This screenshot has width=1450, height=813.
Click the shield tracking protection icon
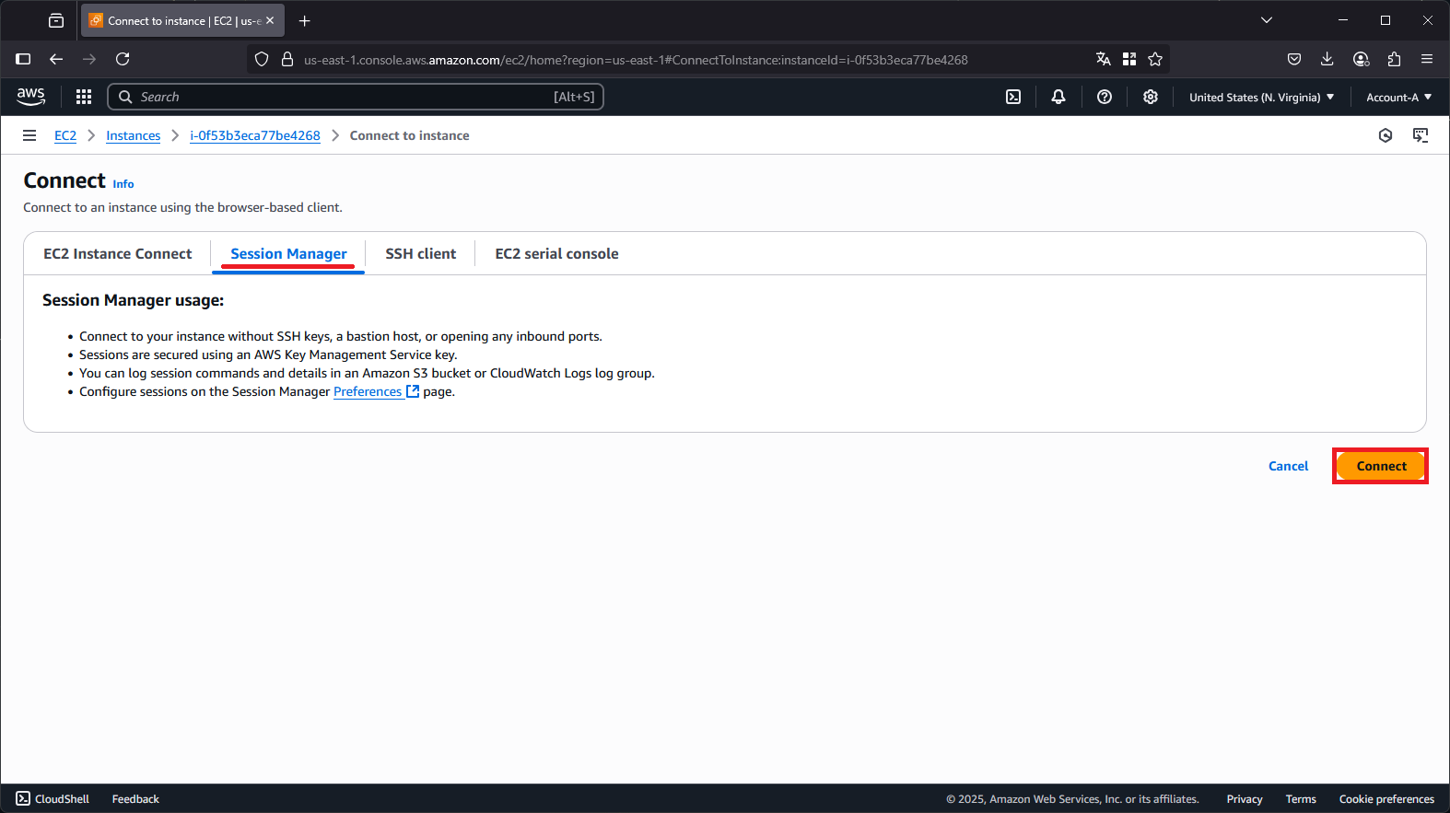click(262, 59)
